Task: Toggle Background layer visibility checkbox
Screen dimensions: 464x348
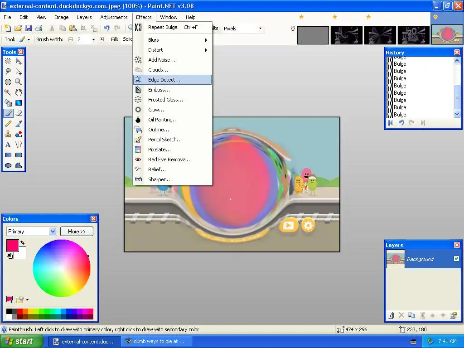Action: coord(457,259)
